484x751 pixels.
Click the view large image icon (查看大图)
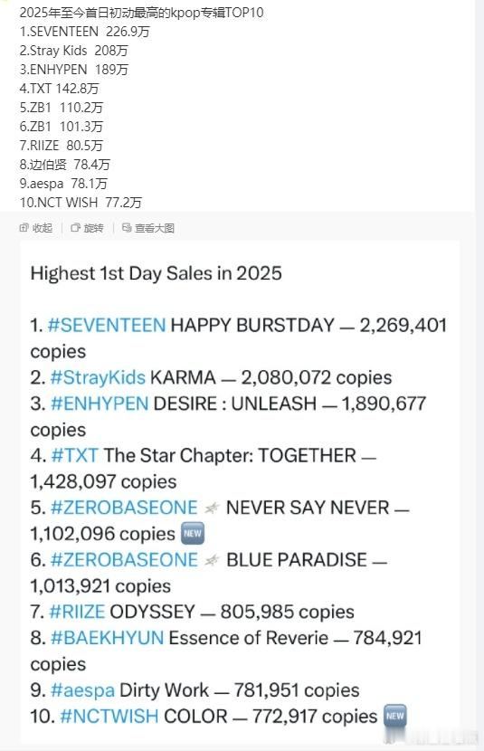pyautogui.click(x=127, y=228)
